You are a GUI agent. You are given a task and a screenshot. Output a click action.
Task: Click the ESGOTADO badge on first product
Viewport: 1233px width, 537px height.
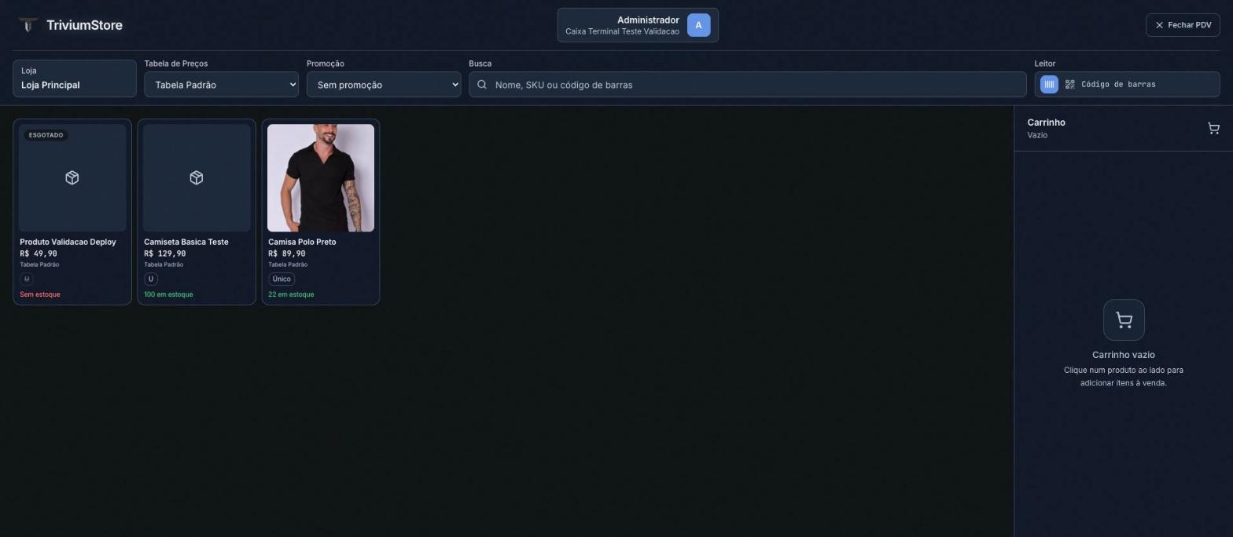pos(46,135)
